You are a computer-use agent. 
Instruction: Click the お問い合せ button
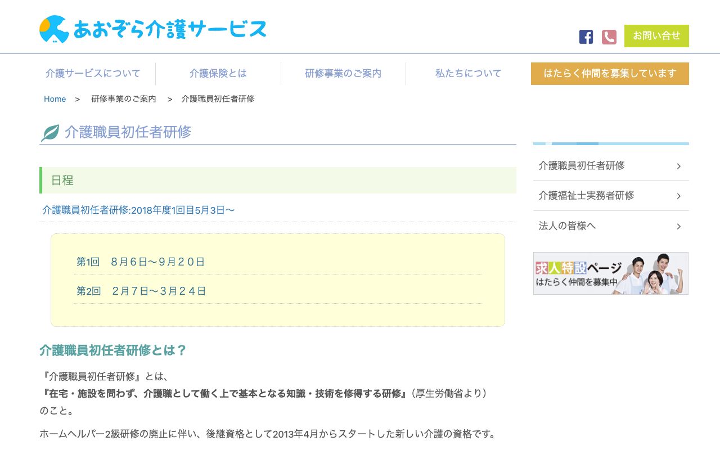click(x=656, y=35)
